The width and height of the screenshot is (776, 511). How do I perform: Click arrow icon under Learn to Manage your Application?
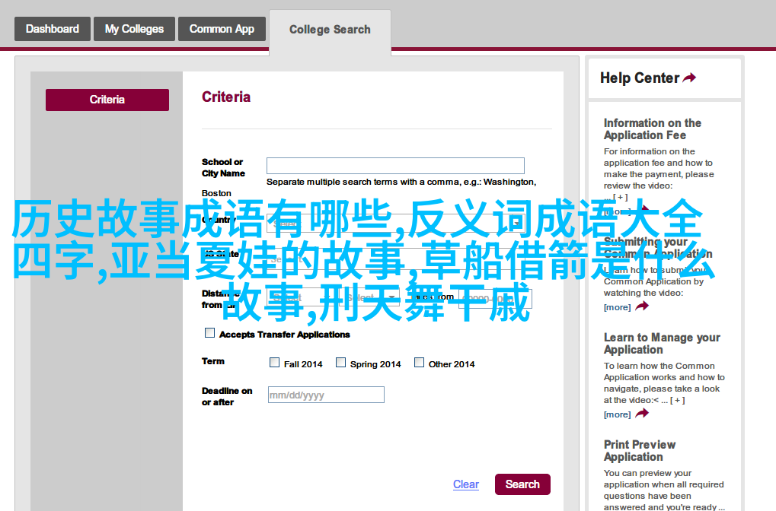(x=642, y=414)
